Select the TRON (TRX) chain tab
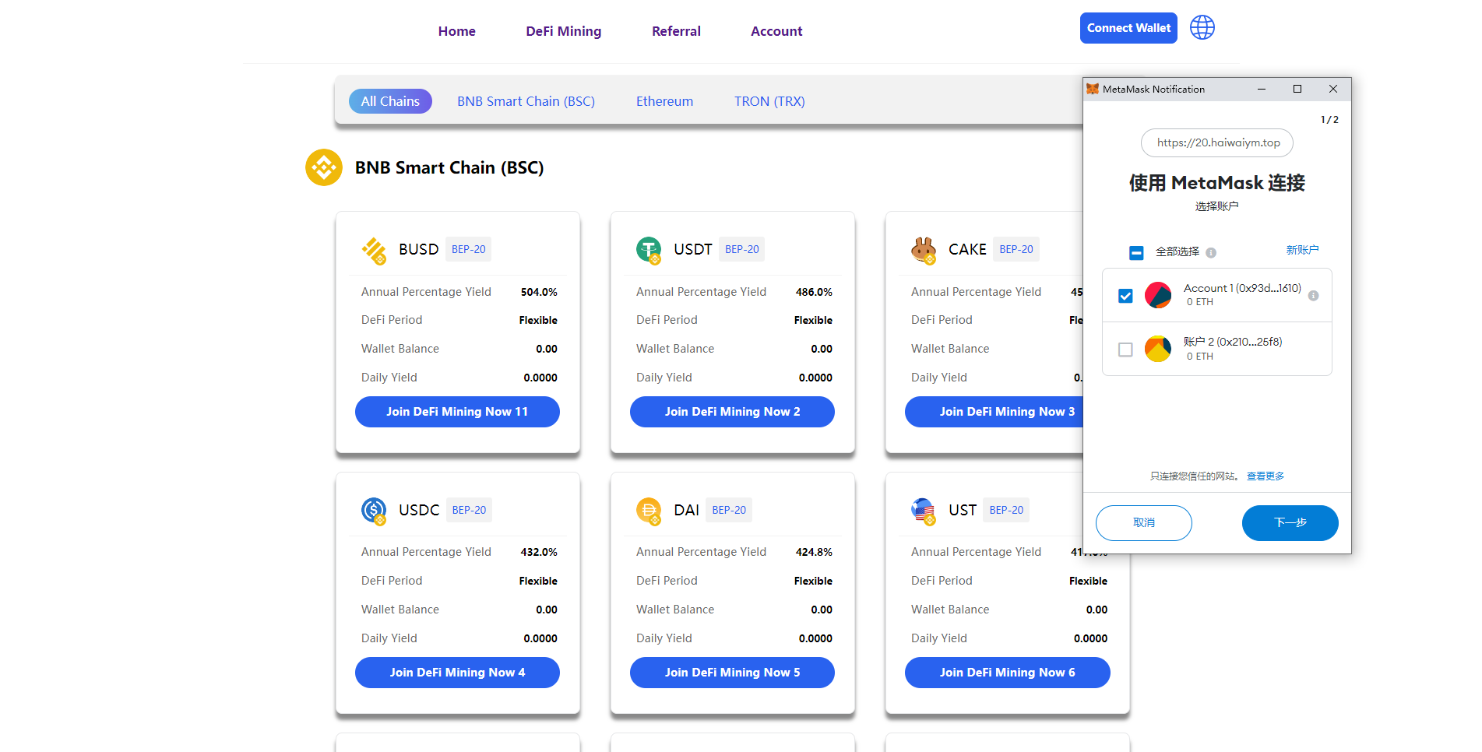This screenshot has width=1482, height=752. click(x=769, y=101)
